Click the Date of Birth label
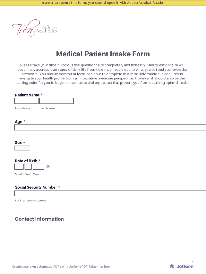Viewport: 206px width, 274px height. coord(26,161)
